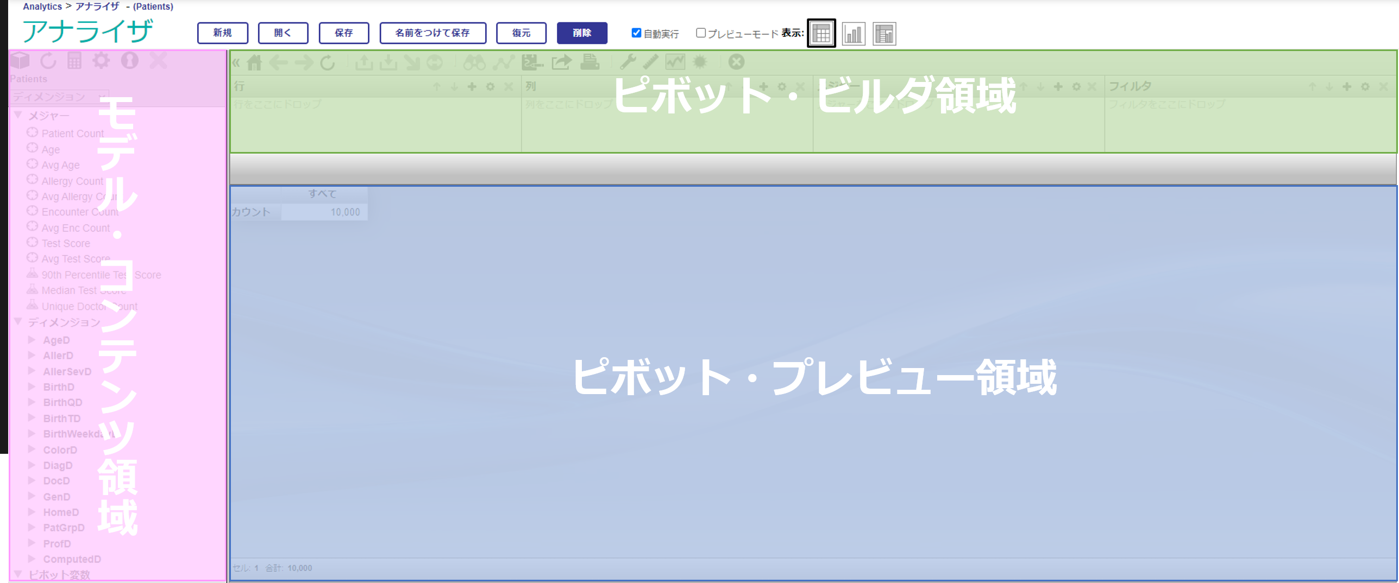Click the home icon in the pivot toolbar

click(x=254, y=62)
